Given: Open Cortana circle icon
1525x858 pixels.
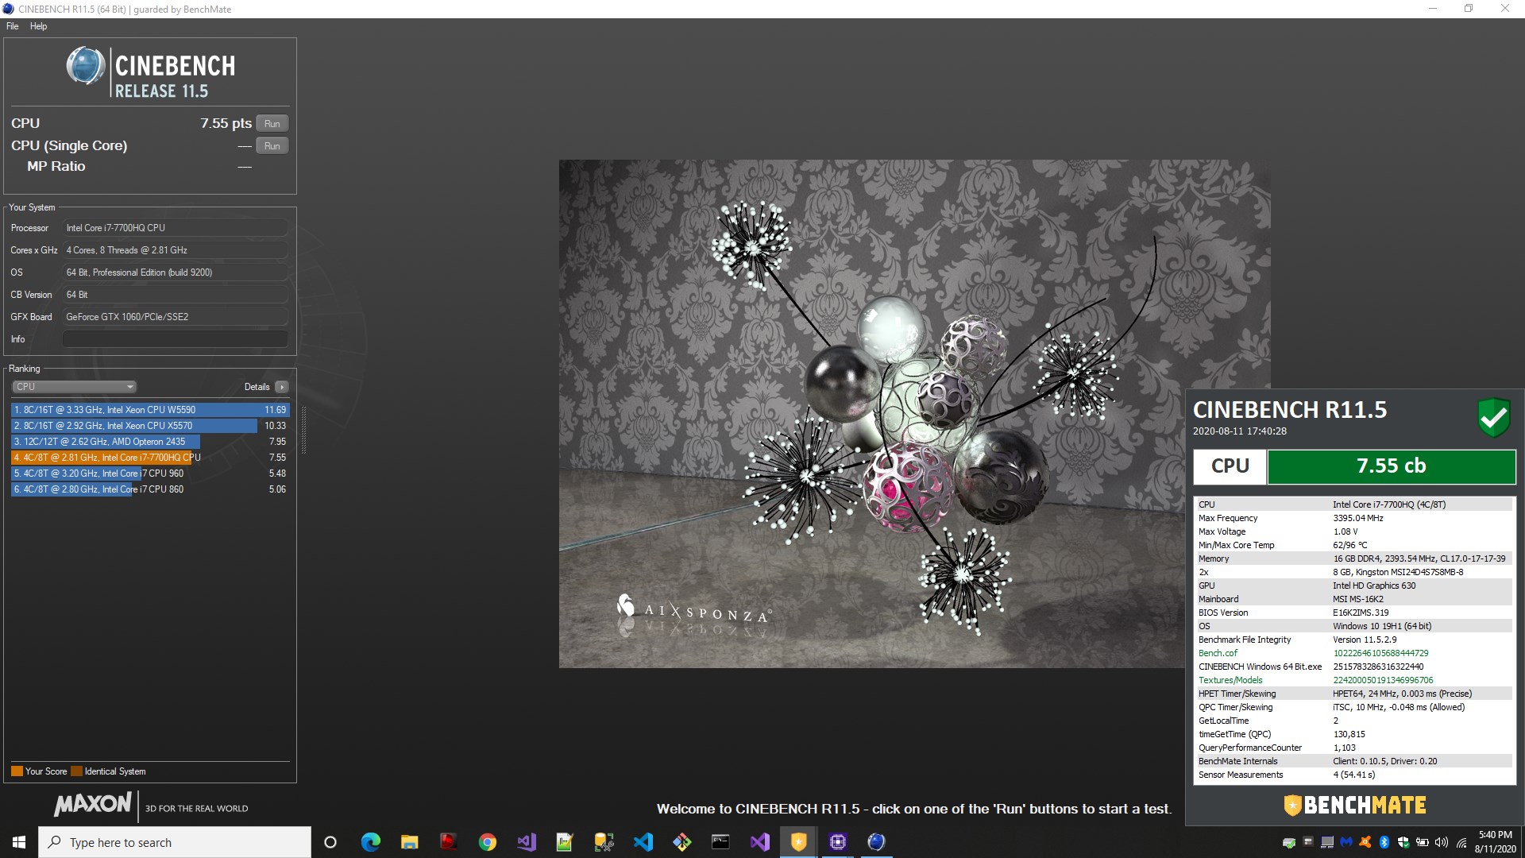Looking at the screenshot, I should click(330, 842).
